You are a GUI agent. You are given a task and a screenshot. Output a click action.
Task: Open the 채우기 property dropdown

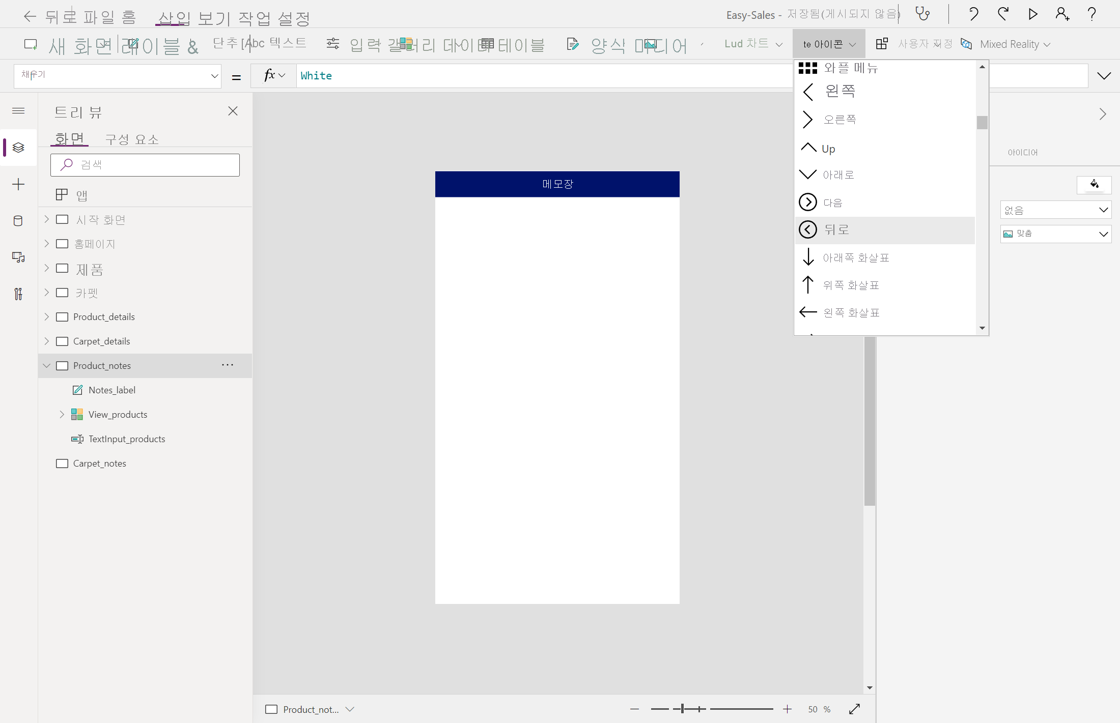pos(214,76)
